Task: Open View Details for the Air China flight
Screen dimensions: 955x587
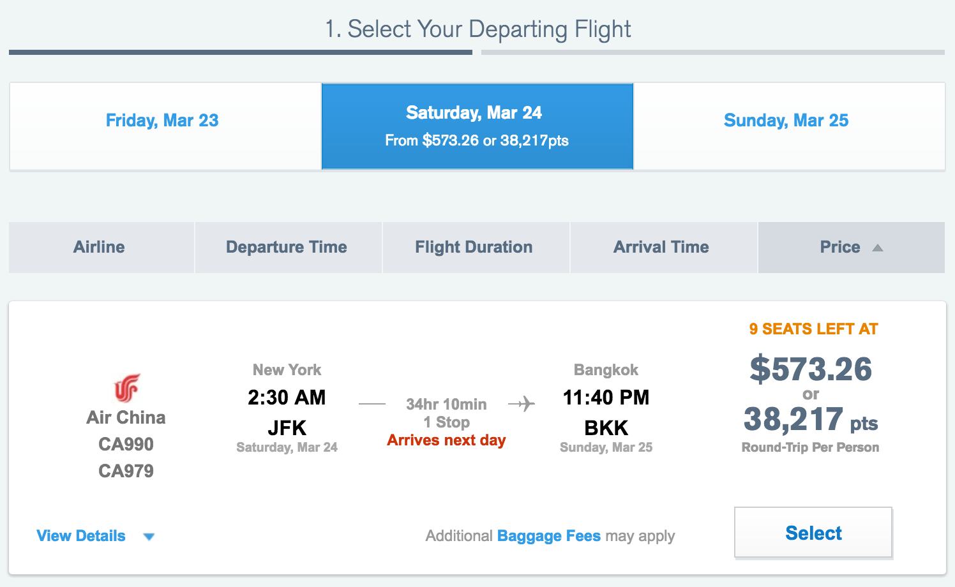Action: [81, 536]
